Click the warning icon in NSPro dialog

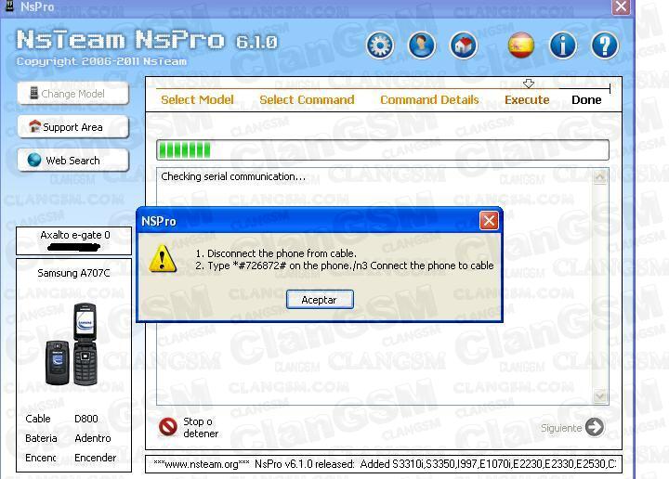click(162, 259)
